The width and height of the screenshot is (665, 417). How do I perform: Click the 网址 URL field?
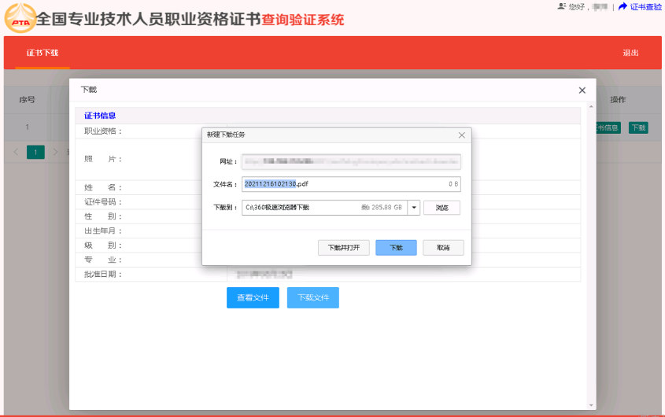(x=350, y=161)
